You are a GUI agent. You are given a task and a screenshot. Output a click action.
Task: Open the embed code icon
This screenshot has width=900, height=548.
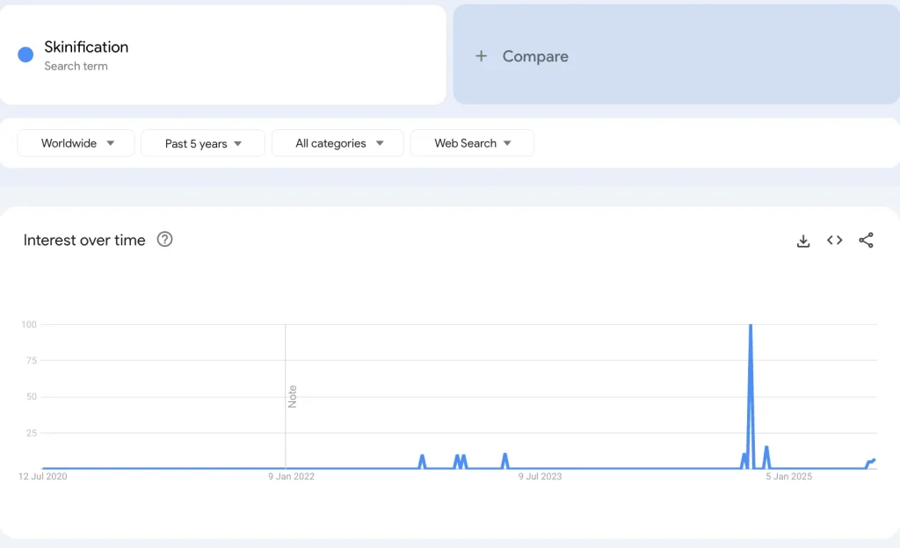coord(834,241)
